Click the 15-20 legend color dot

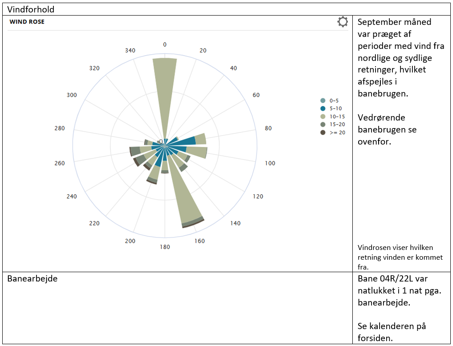tap(323, 125)
